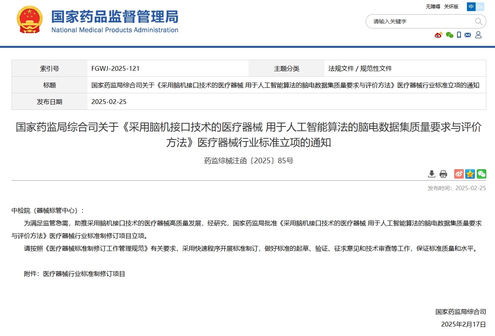495x336 pixels.
Task: Select the 中 Chinese language option
Action: point(471,7)
